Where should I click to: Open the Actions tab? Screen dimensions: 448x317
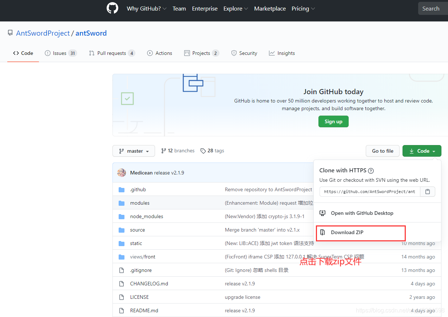(x=159, y=53)
